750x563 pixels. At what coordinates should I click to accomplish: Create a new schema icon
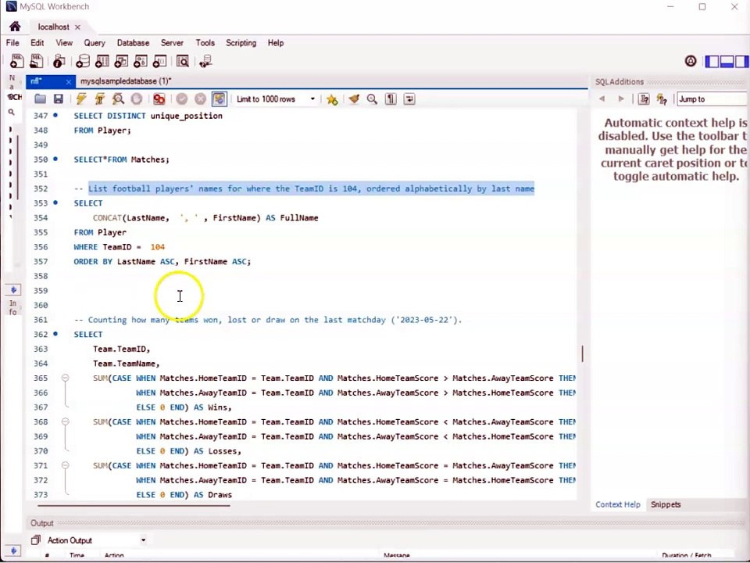[x=83, y=61]
